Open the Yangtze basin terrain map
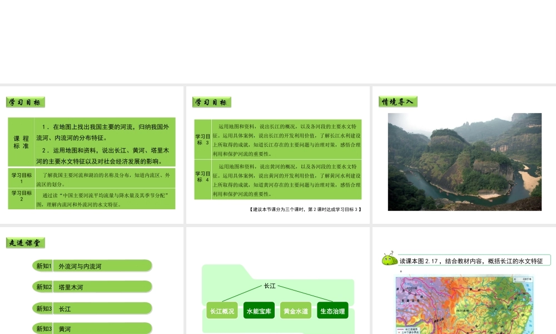 [464, 305]
